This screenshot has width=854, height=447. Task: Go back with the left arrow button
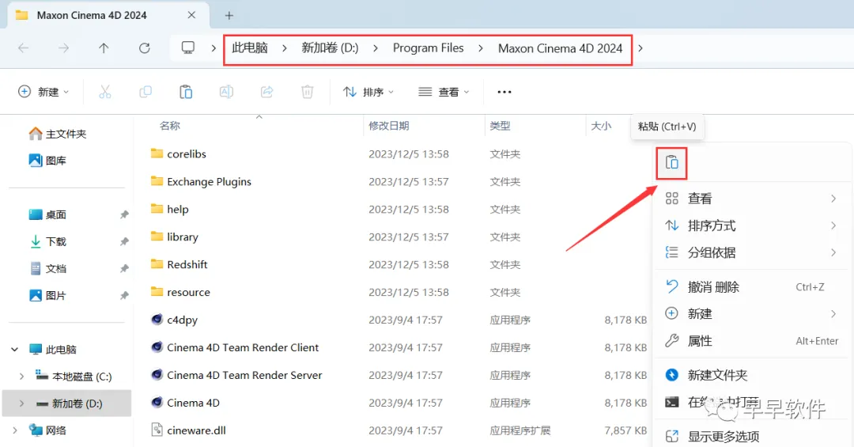pos(24,48)
